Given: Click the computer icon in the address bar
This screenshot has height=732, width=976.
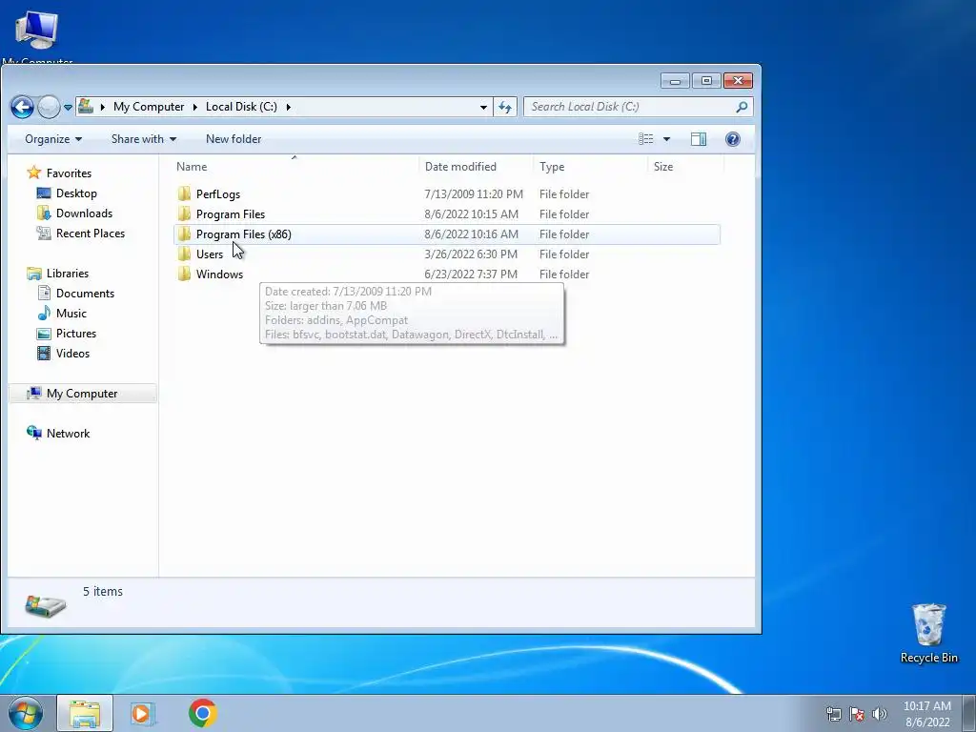Looking at the screenshot, I should 86,107.
